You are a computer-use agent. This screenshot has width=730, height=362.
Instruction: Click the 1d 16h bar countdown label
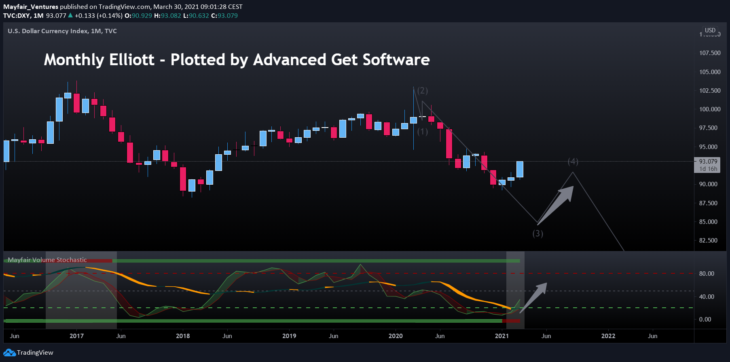708,169
